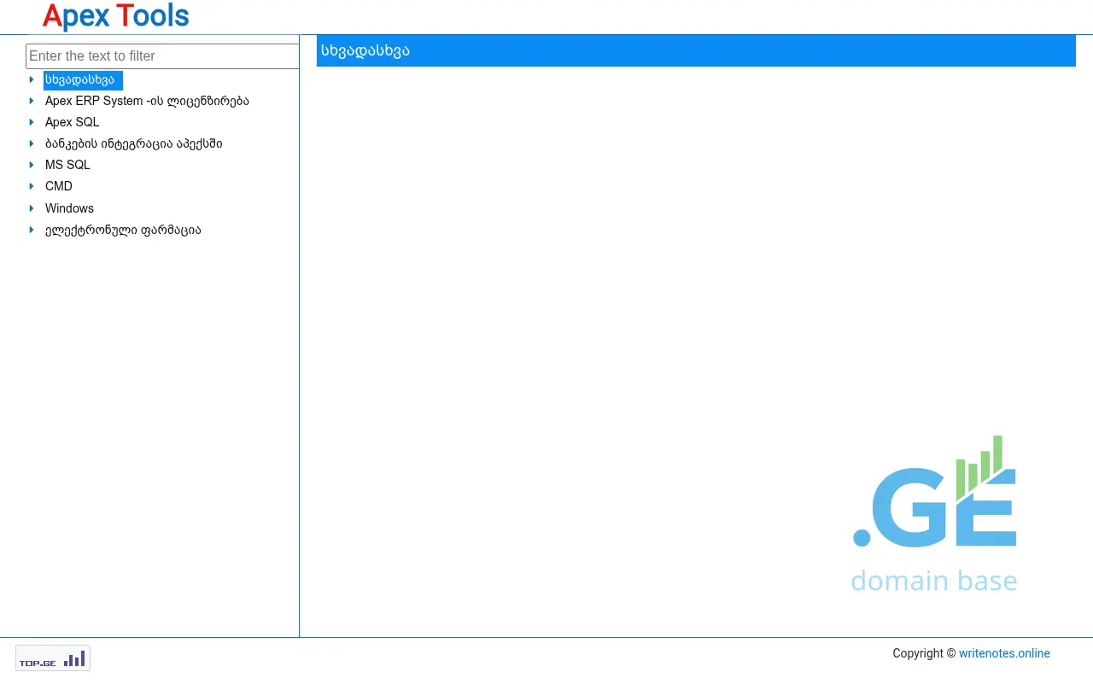
Task: Focus the text filter input field
Action: tap(162, 56)
